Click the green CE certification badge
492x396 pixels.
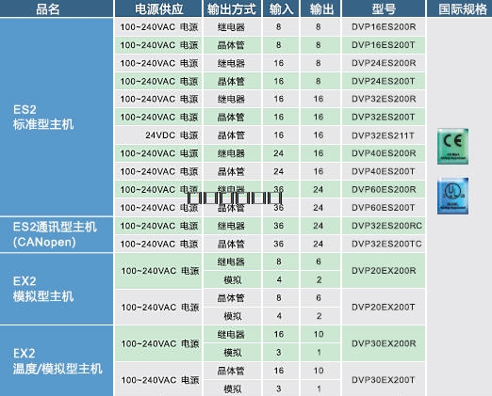coord(452,147)
